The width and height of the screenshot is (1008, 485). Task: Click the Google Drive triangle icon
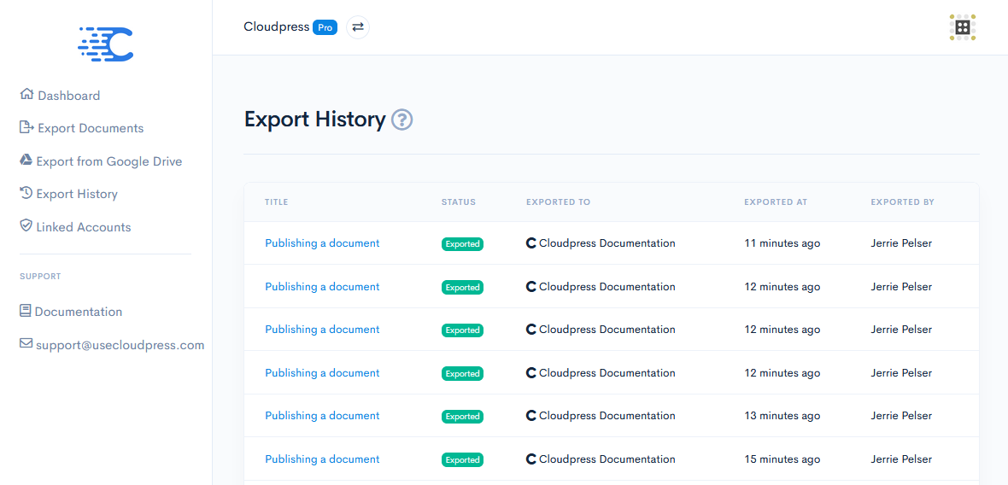pyautogui.click(x=26, y=160)
